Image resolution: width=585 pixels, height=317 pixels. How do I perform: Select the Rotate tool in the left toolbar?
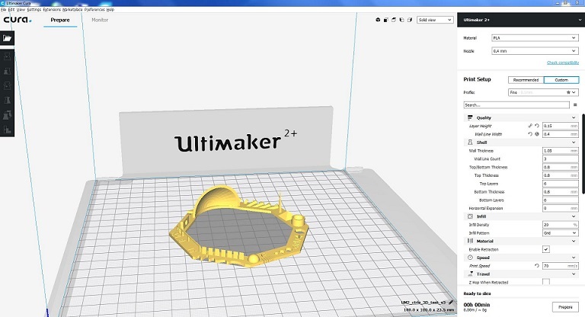click(x=7, y=85)
